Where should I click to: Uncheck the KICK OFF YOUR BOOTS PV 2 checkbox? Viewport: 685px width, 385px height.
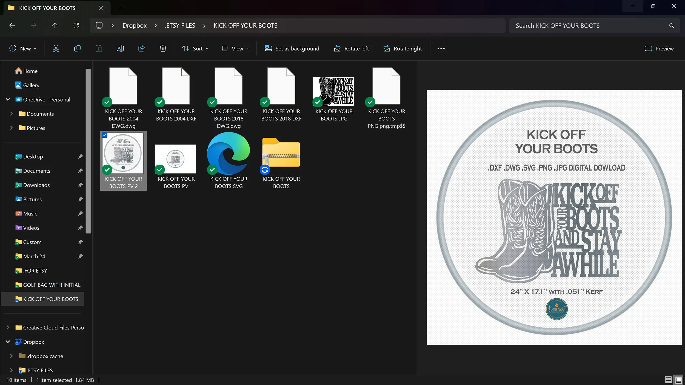[x=105, y=135]
